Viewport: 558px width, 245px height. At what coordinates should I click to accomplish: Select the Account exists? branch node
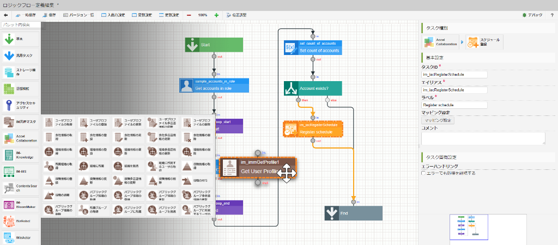tap(313, 88)
